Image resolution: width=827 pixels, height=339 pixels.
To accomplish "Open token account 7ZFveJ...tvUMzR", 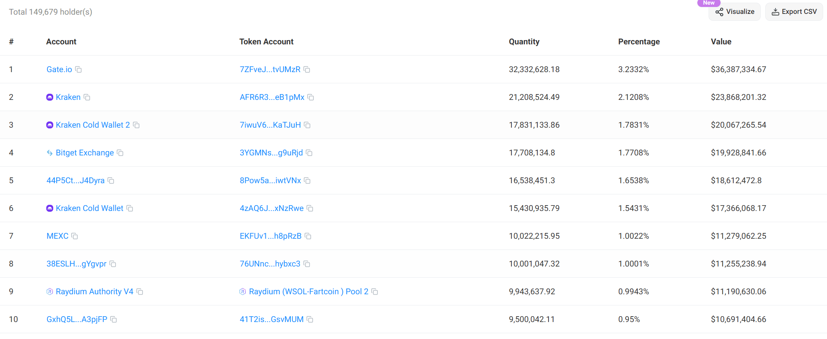I will [270, 69].
